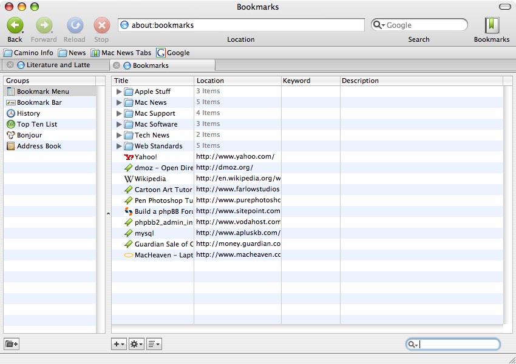Viewport: 516px width, 364px height.
Task: Click the Build a phpBB Forum favicon
Action: pos(128,211)
